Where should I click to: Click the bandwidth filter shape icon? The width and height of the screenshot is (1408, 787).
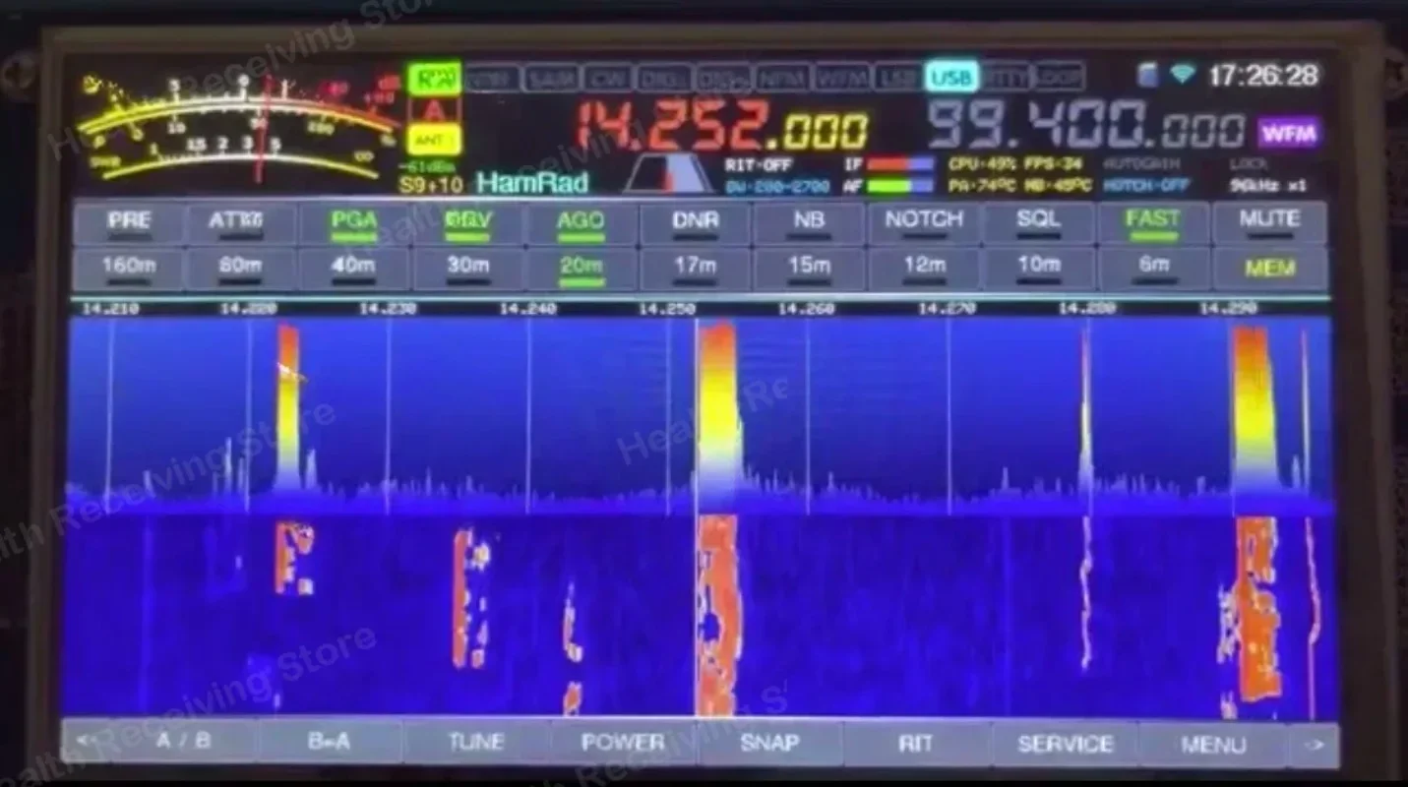coord(669,174)
